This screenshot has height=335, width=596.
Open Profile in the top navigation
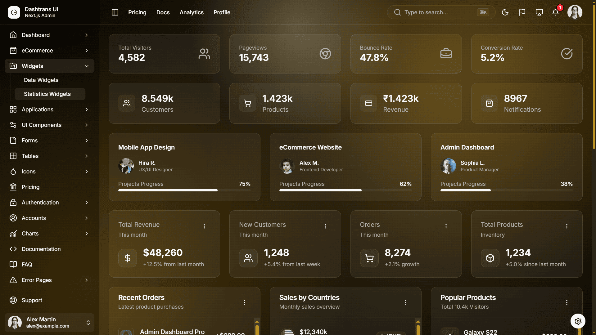(x=222, y=12)
